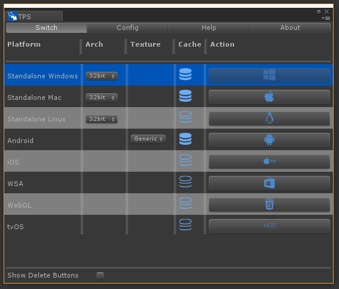This screenshot has height=289, width=339.
Task: Open Standalone Windows 32bit architecture dropdown
Action: (101, 76)
